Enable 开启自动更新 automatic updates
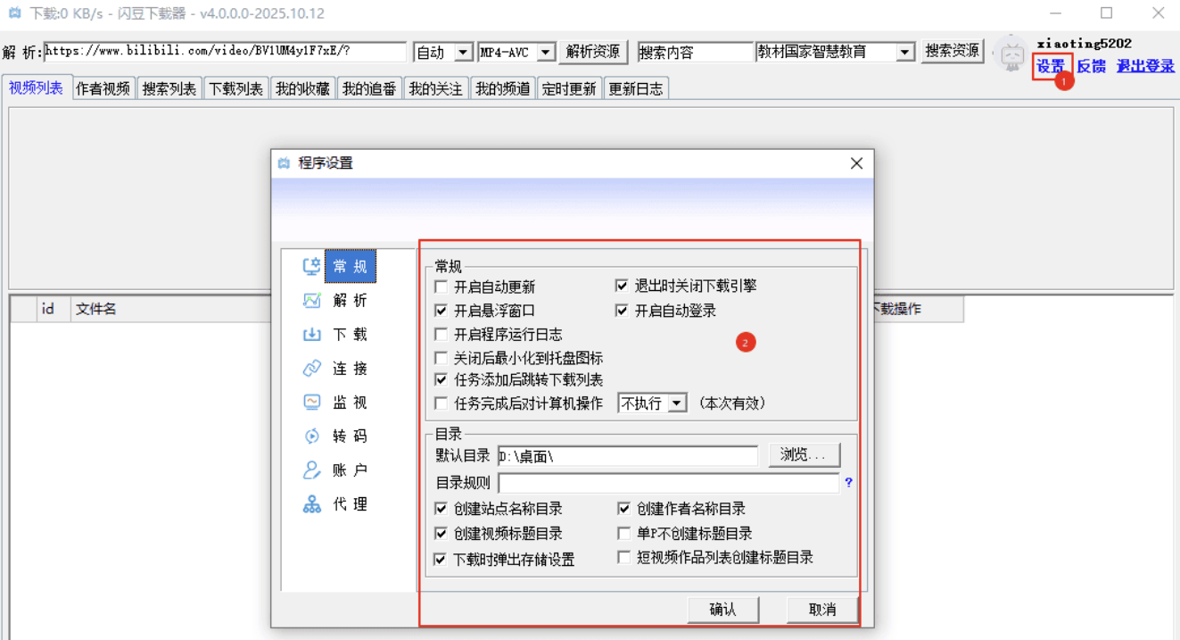Screen dimensions: 1180x640 (x=442, y=287)
